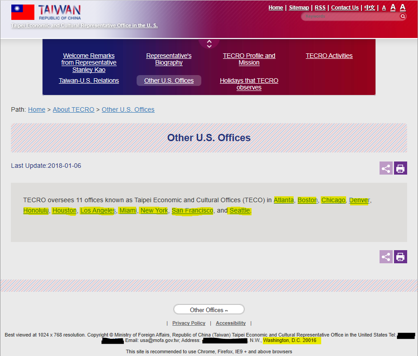
Task: Click the TECRO office title link
Action: tap(84, 26)
